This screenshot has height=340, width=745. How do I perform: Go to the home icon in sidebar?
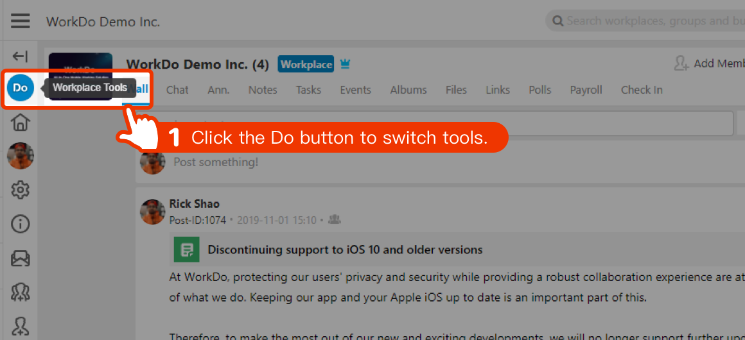tap(21, 121)
